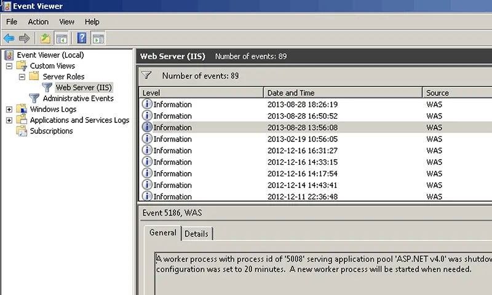
Task: Click info icon of 14:17:54 event
Action: (147, 173)
